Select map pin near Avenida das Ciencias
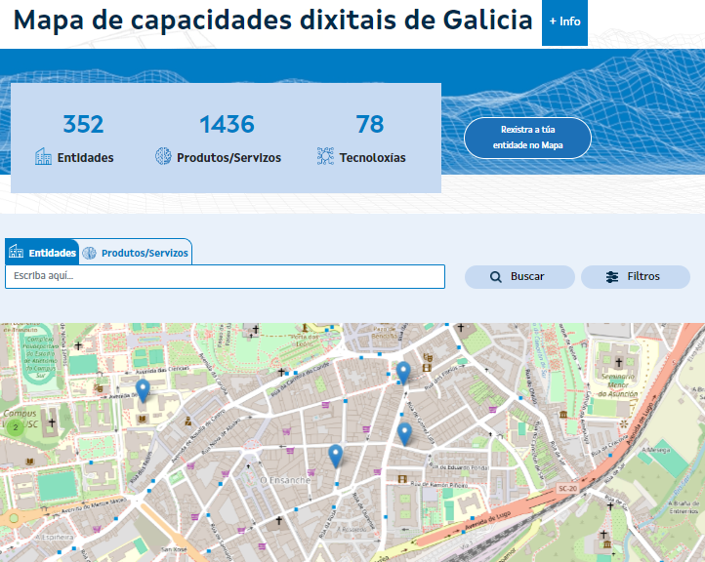Screen dimensions: 705x562 point(143,391)
